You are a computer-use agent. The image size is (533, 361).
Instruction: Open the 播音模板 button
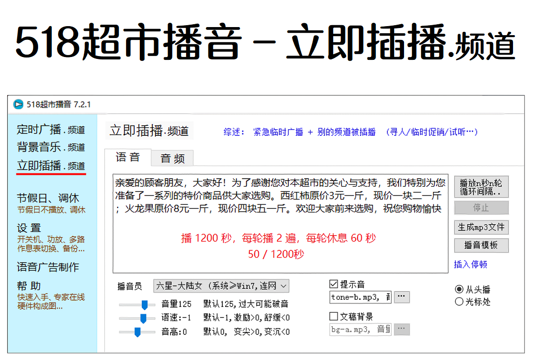pyautogui.click(x=481, y=246)
